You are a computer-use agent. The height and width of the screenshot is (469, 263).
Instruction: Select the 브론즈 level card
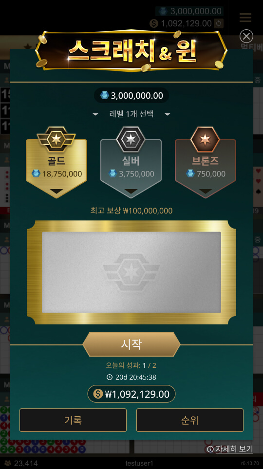[x=206, y=169]
